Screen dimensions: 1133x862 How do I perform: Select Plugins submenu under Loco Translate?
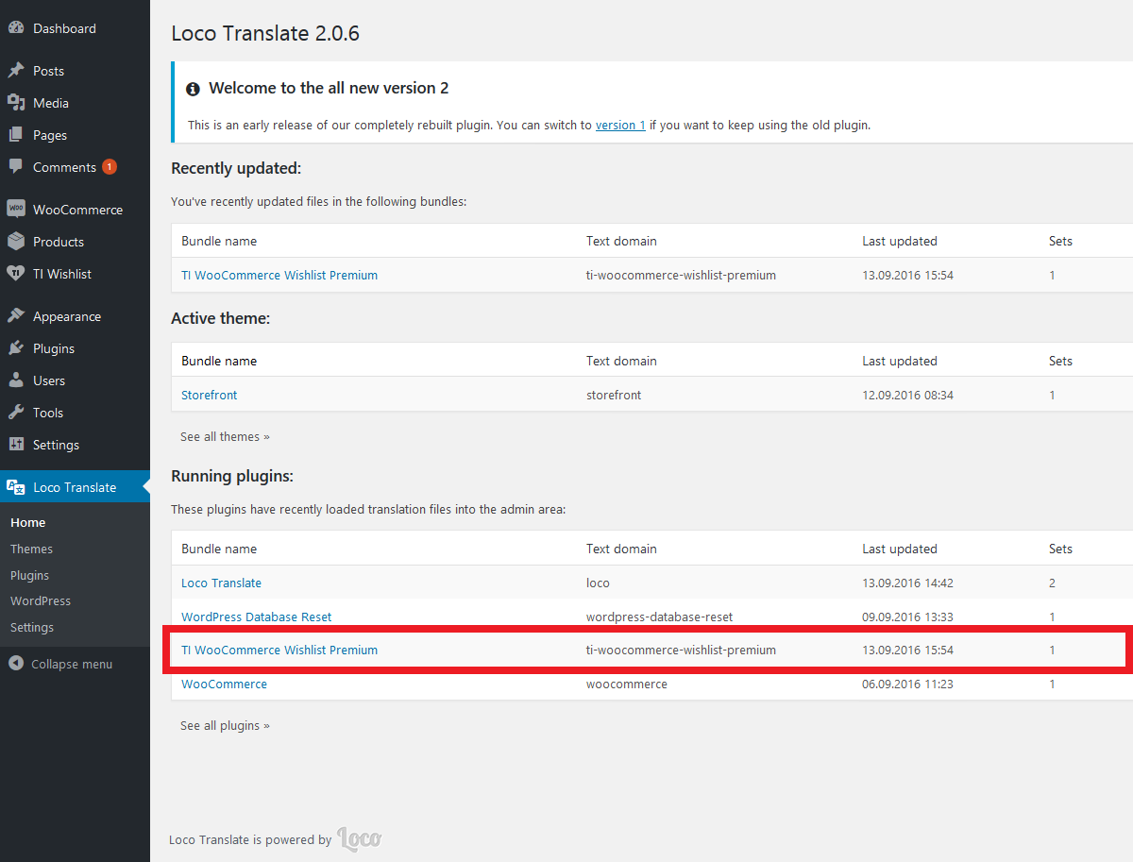click(29, 575)
